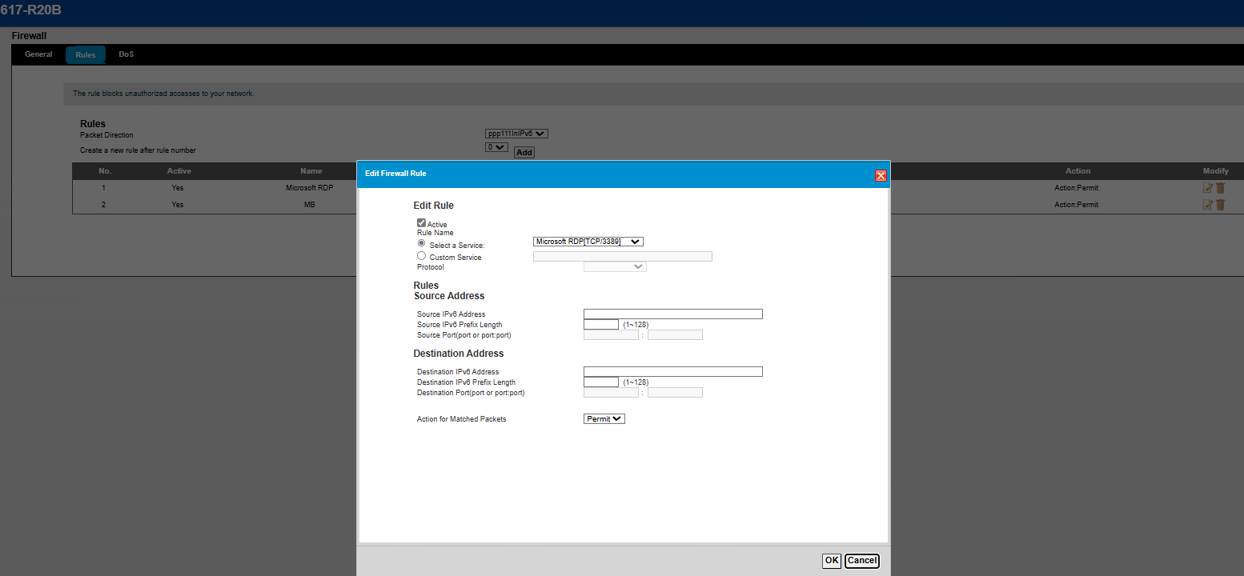Open the Action for Matched Packets dropdown
Screen dimensions: 1244x576
coord(604,418)
